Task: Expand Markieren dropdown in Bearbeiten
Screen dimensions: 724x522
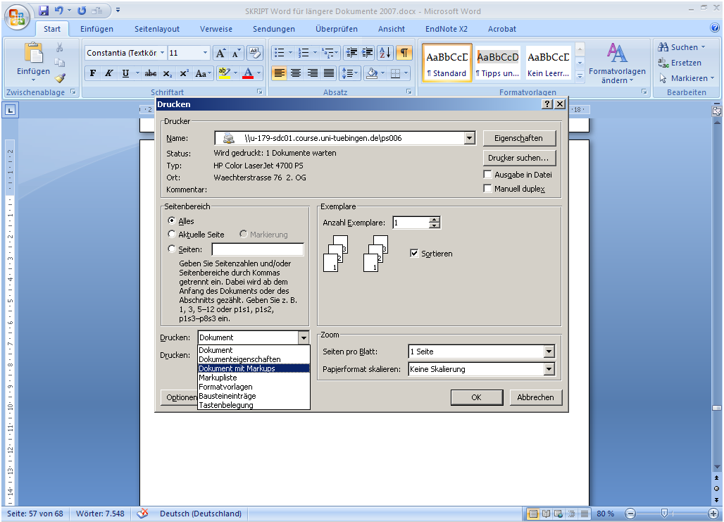Action: coord(713,78)
